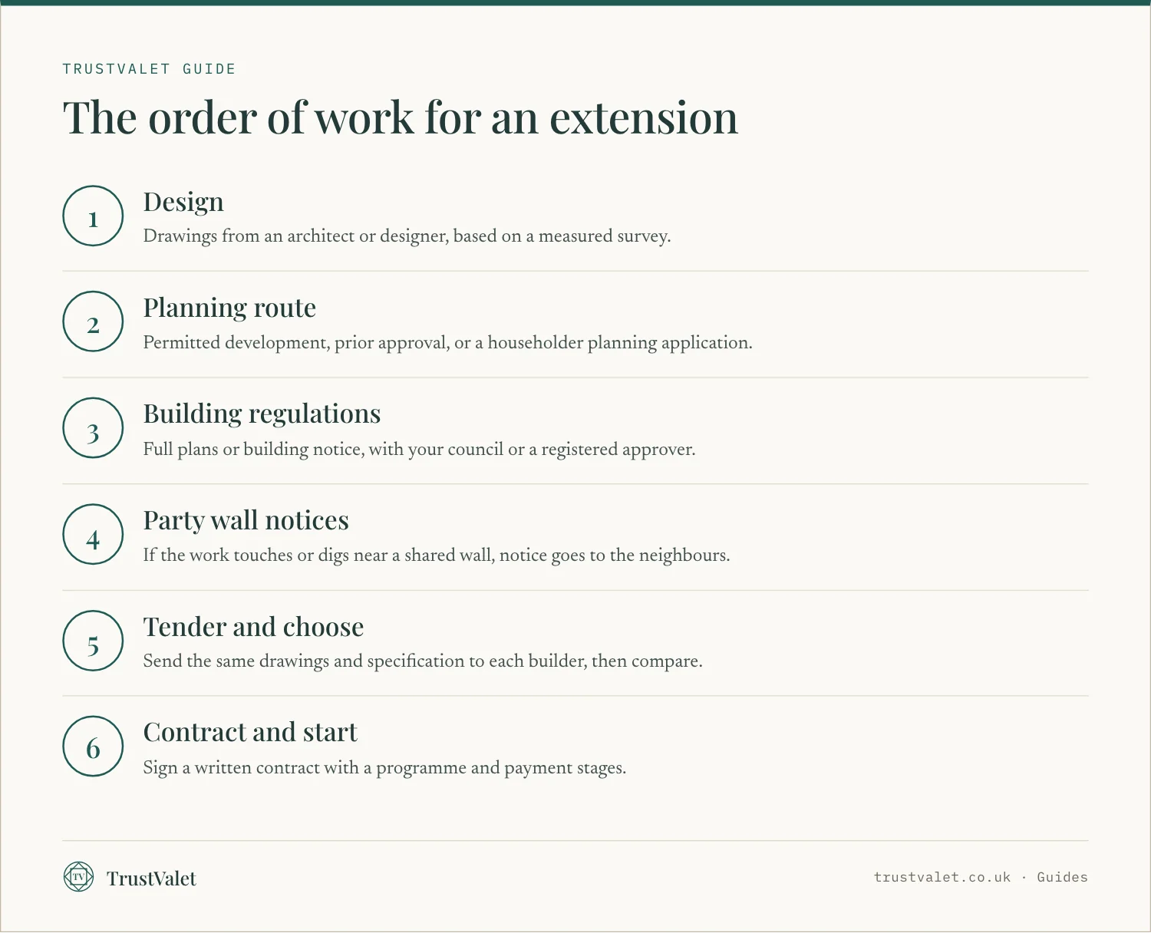This screenshot has height=933, width=1151.
Task: Click the title 'The order of work for an extension'
Action: point(401,118)
